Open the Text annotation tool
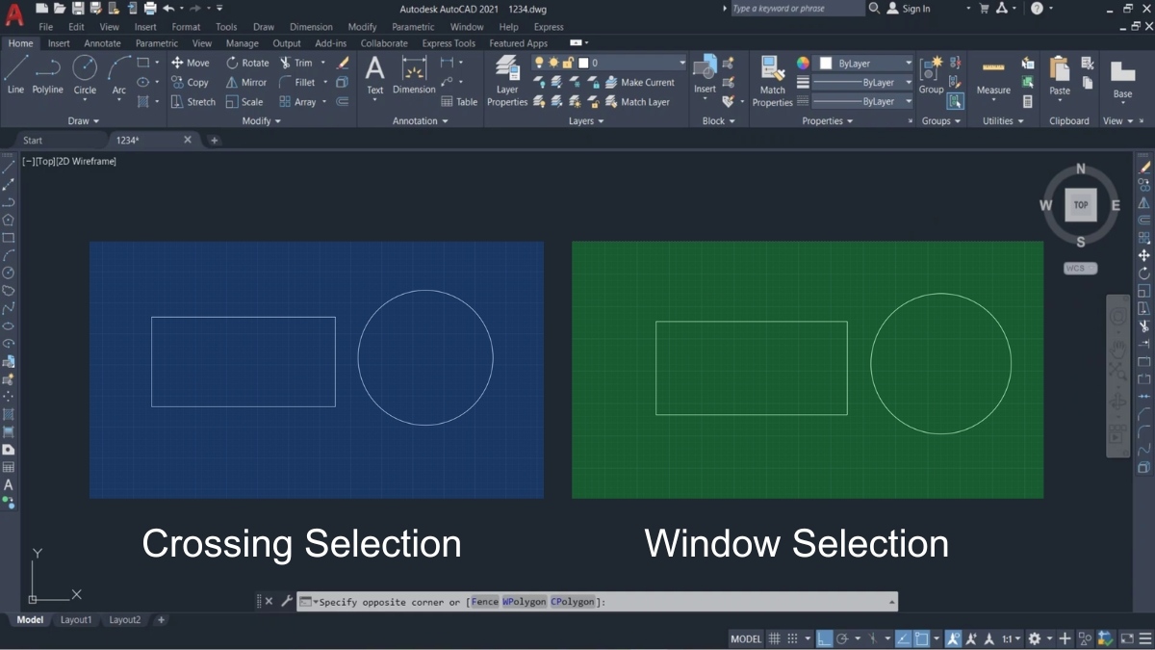This screenshot has width=1155, height=650. (x=375, y=75)
